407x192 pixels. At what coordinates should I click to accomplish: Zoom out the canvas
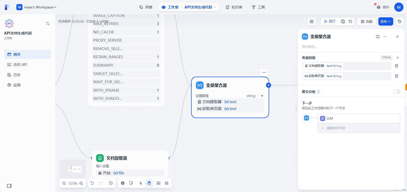pyautogui.click(x=64, y=183)
